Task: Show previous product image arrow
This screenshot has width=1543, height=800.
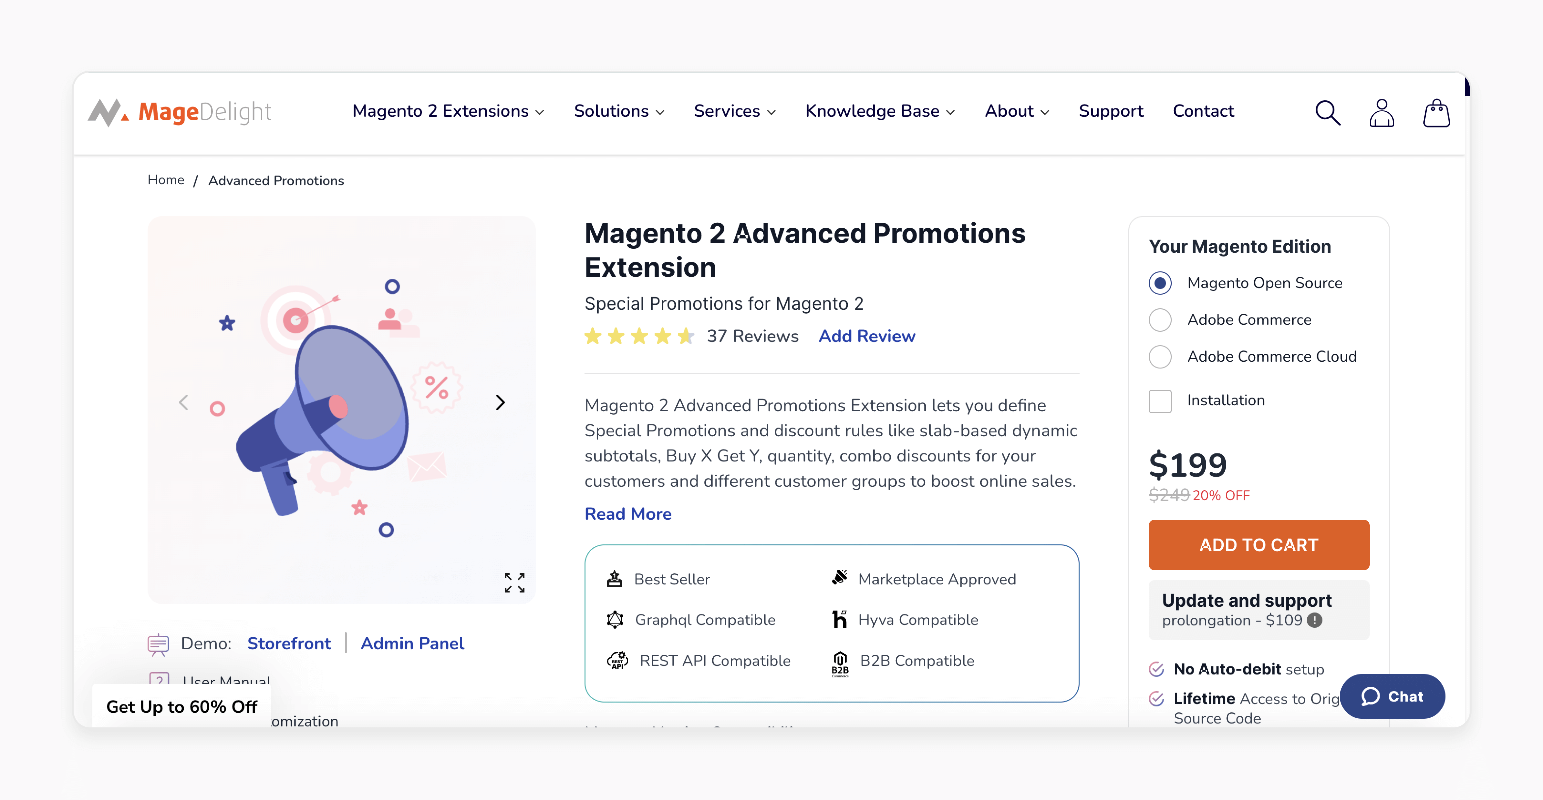Action: pos(183,402)
